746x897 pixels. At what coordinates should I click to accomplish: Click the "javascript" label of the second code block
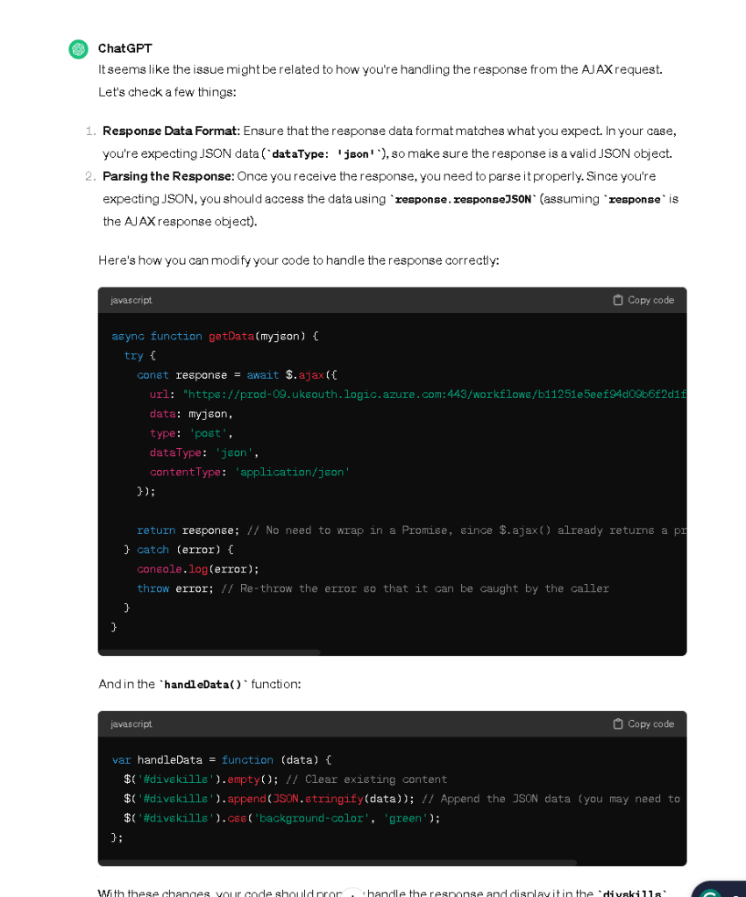click(131, 723)
